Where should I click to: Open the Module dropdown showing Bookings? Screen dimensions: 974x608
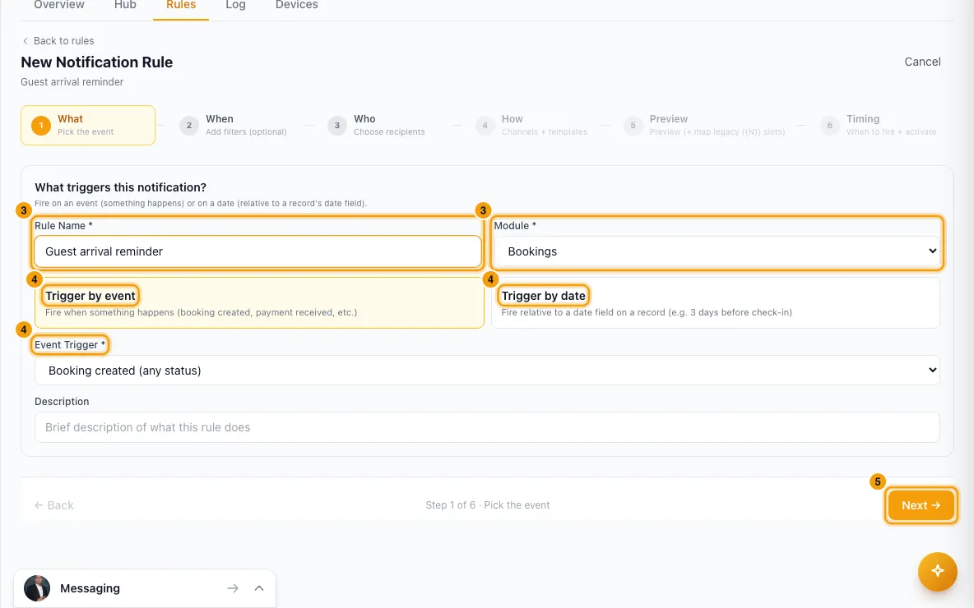click(717, 251)
